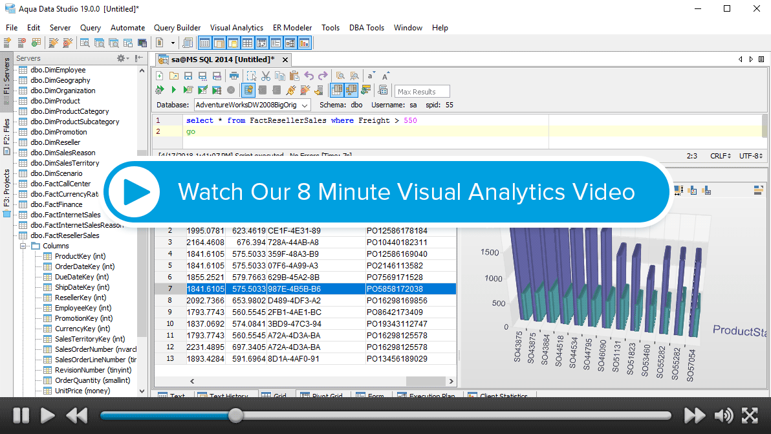Open the CRLF line ending dropdown
771x434 pixels.
pyautogui.click(x=721, y=156)
